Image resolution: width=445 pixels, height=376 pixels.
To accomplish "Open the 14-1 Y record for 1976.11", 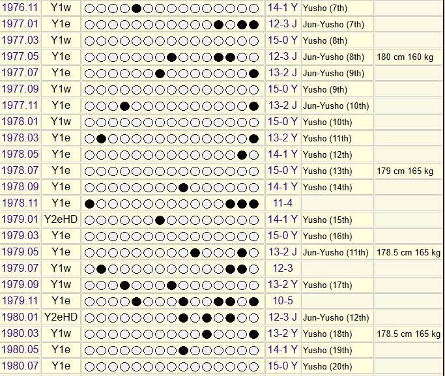I will coord(283,8).
